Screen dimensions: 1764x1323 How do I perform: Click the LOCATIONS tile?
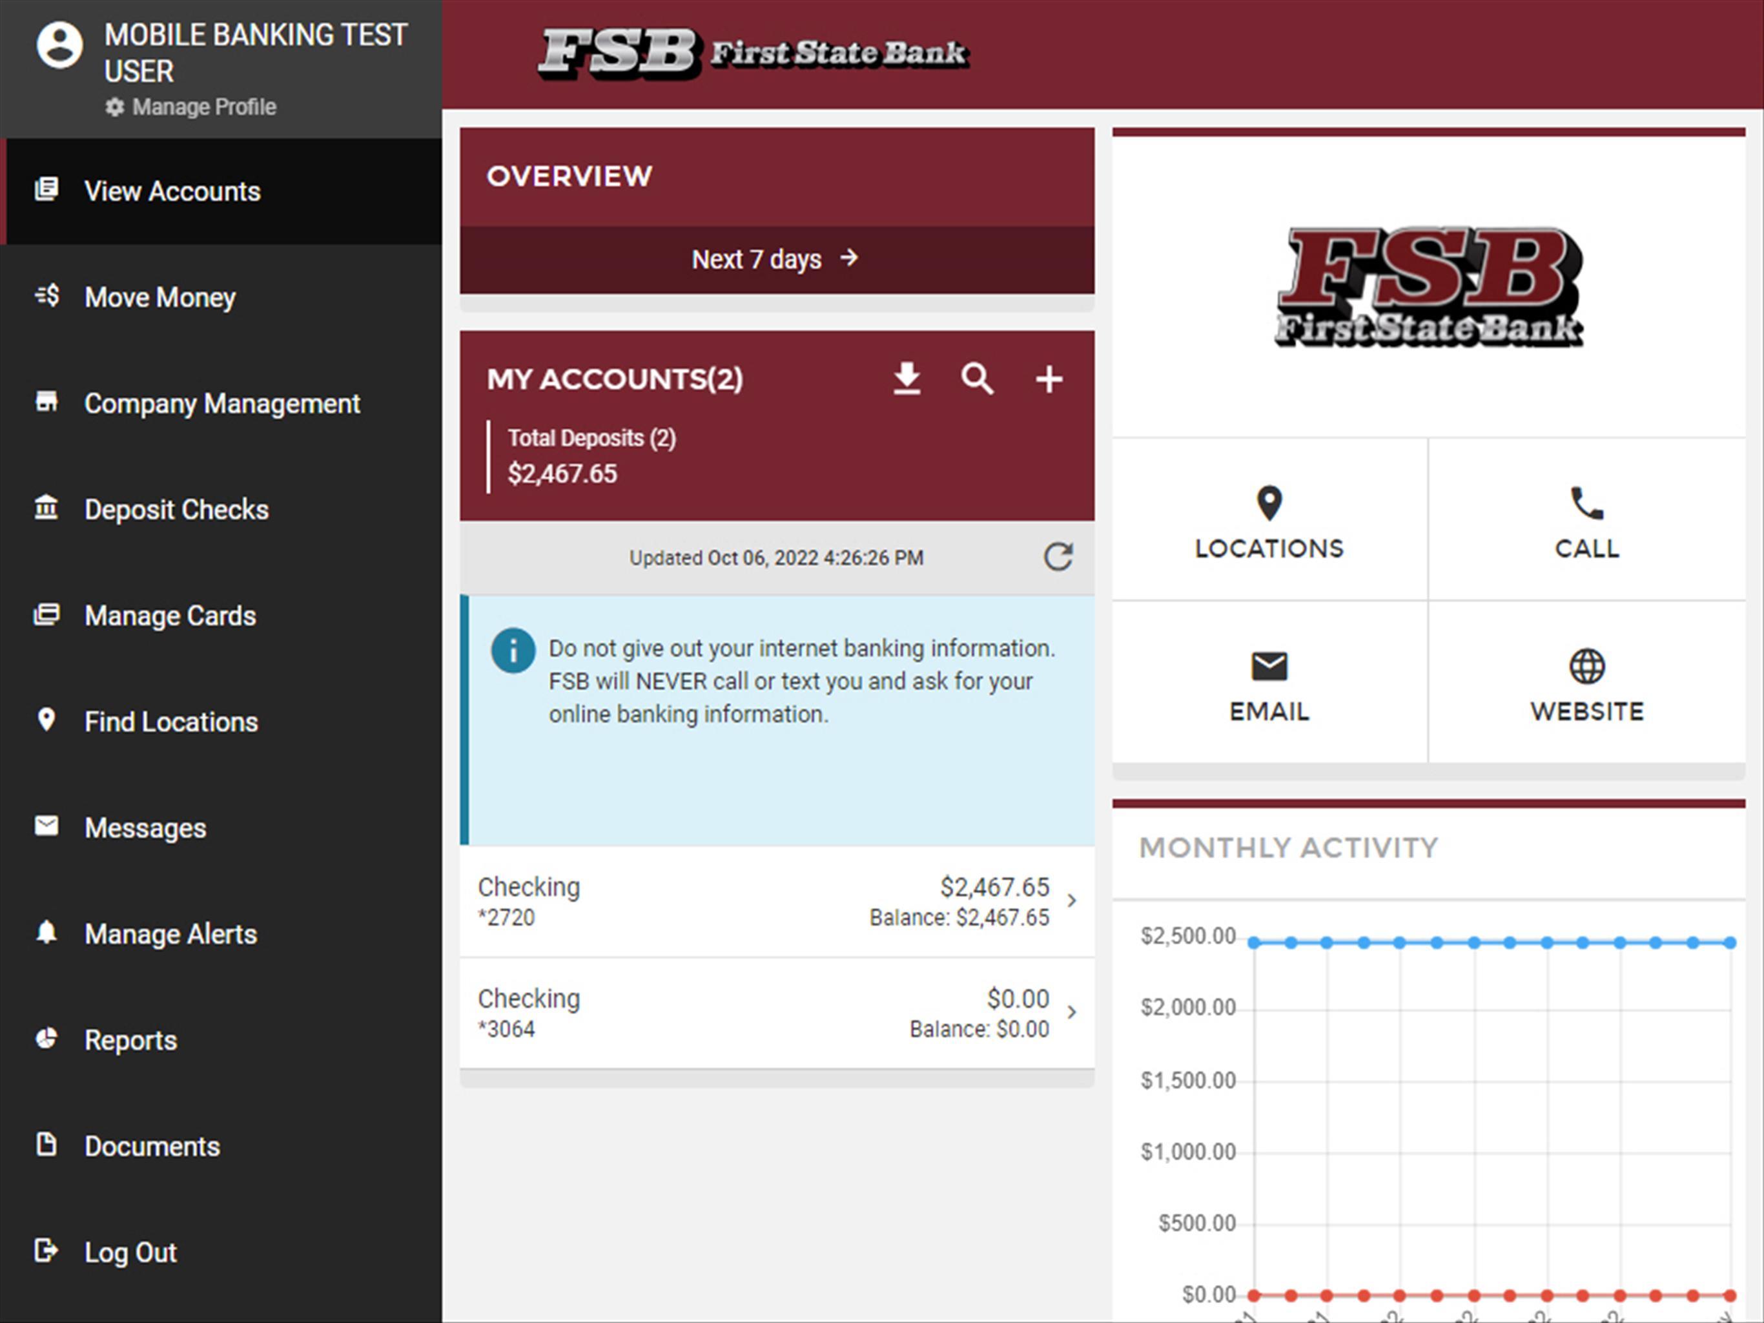[1269, 519]
